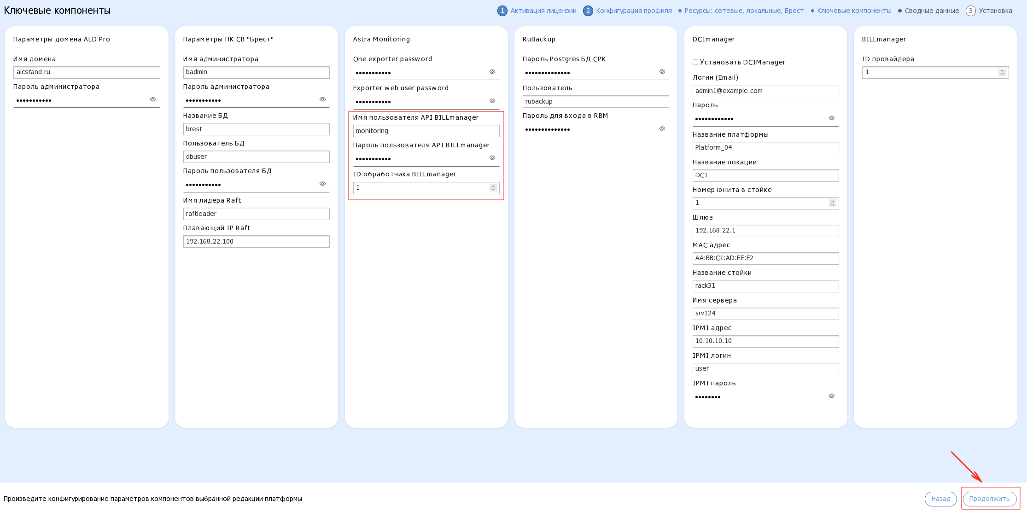
Task: Enable Установить DCIManager checkbox
Action: [695, 63]
